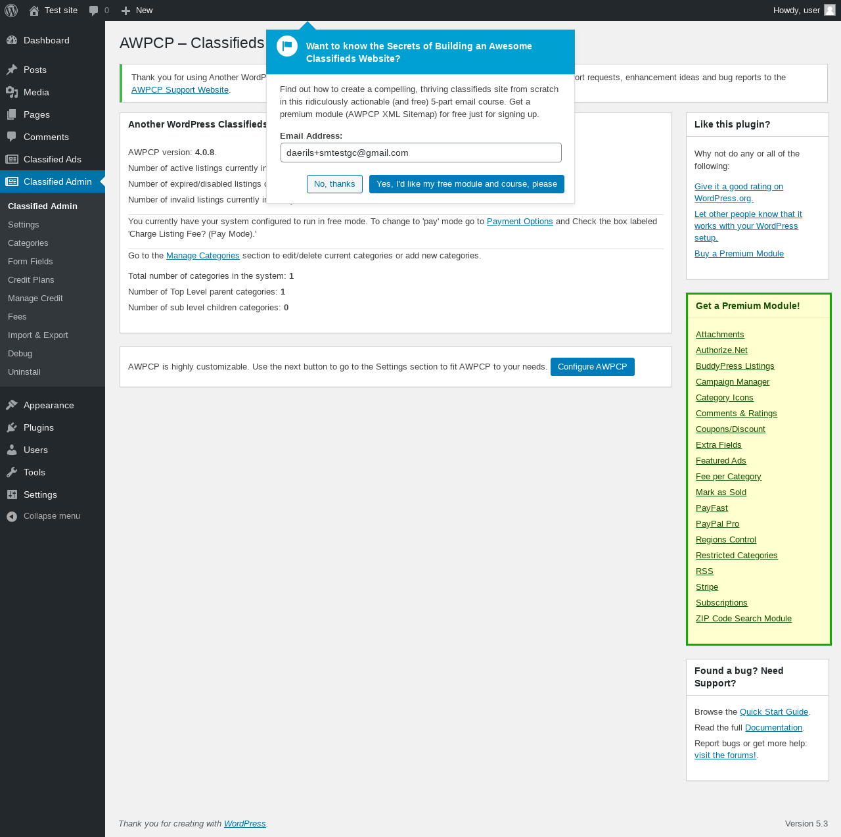Click the user avatar icon
841x837 pixels.
[830, 10]
